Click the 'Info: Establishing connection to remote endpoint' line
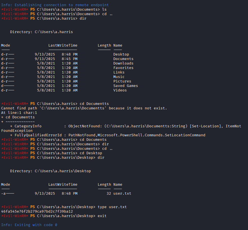248x230 pixels. coord(55,5)
